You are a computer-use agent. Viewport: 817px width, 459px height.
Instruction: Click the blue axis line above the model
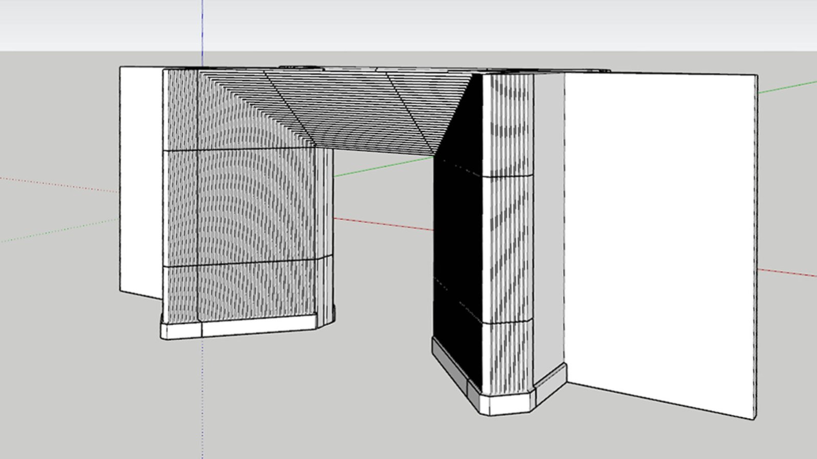[x=203, y=31]
